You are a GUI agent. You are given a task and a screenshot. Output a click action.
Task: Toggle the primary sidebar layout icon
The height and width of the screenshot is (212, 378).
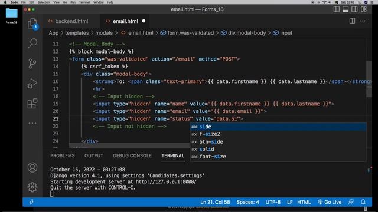[336, 9]
